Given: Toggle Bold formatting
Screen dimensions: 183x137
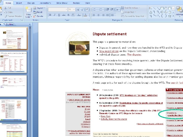Looking at the screenshot, I should point(50,15).
